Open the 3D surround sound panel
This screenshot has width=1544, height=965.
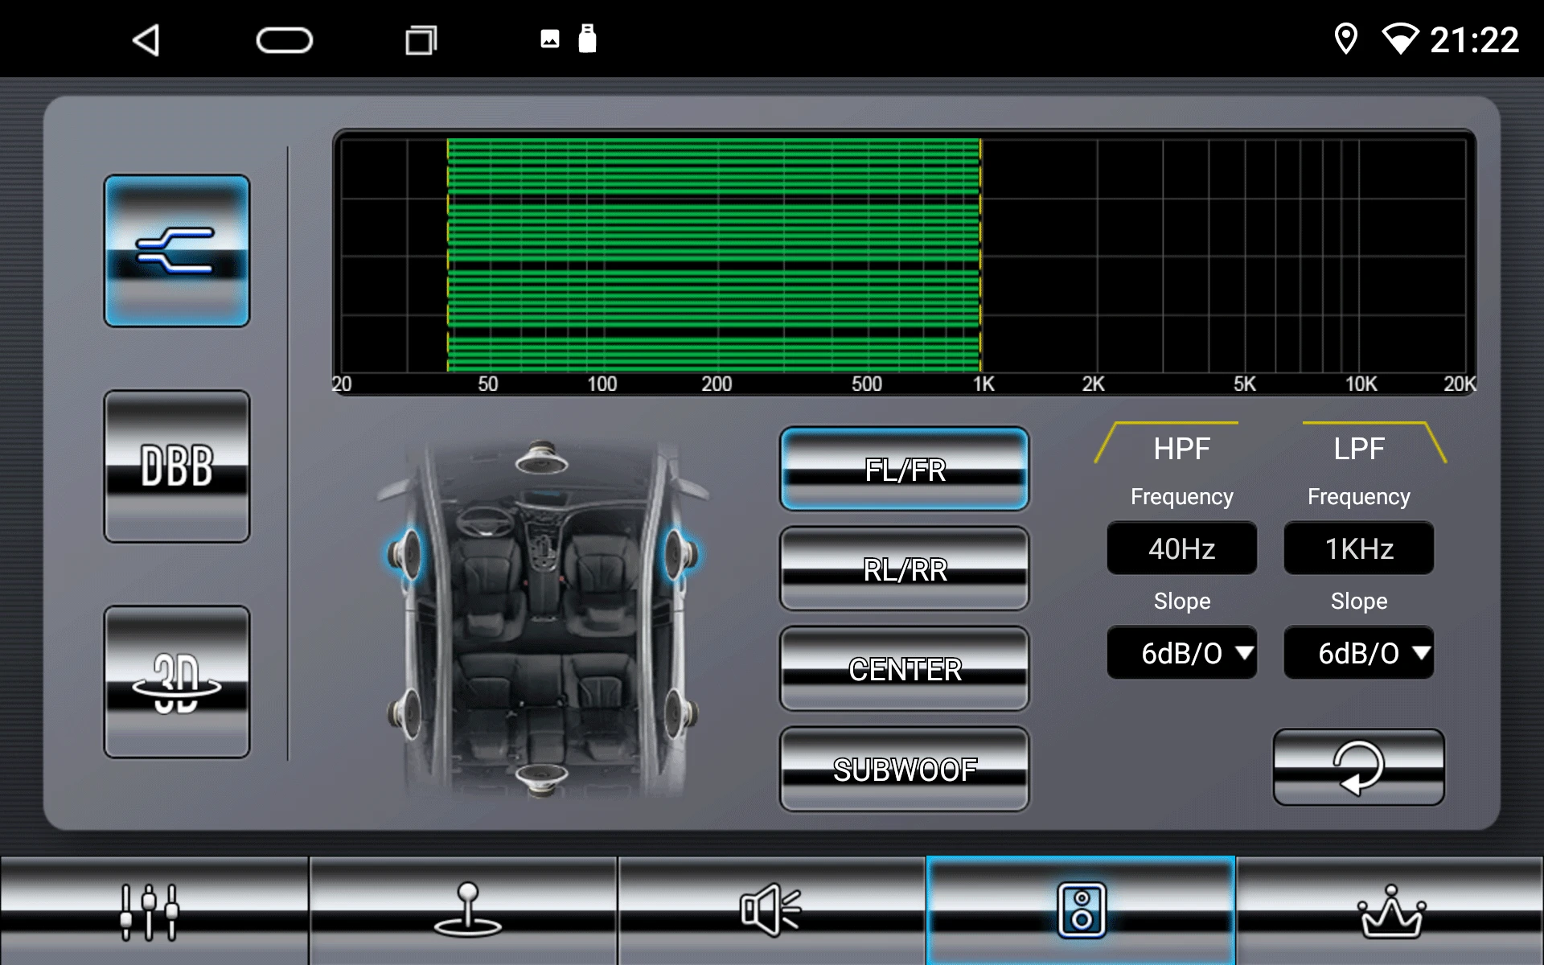176,682
